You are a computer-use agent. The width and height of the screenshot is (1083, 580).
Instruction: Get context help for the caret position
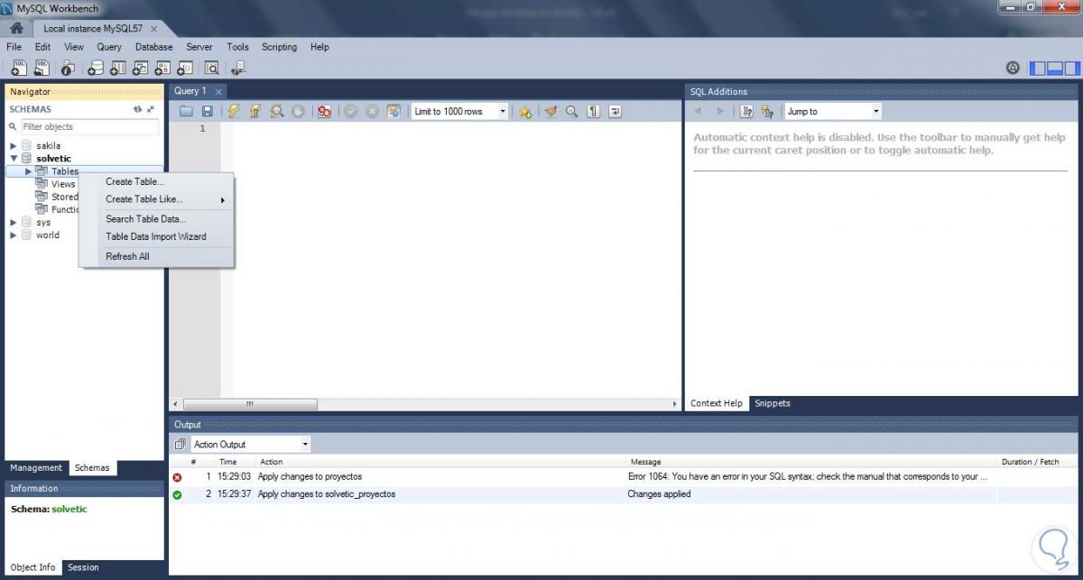[746, 112]
